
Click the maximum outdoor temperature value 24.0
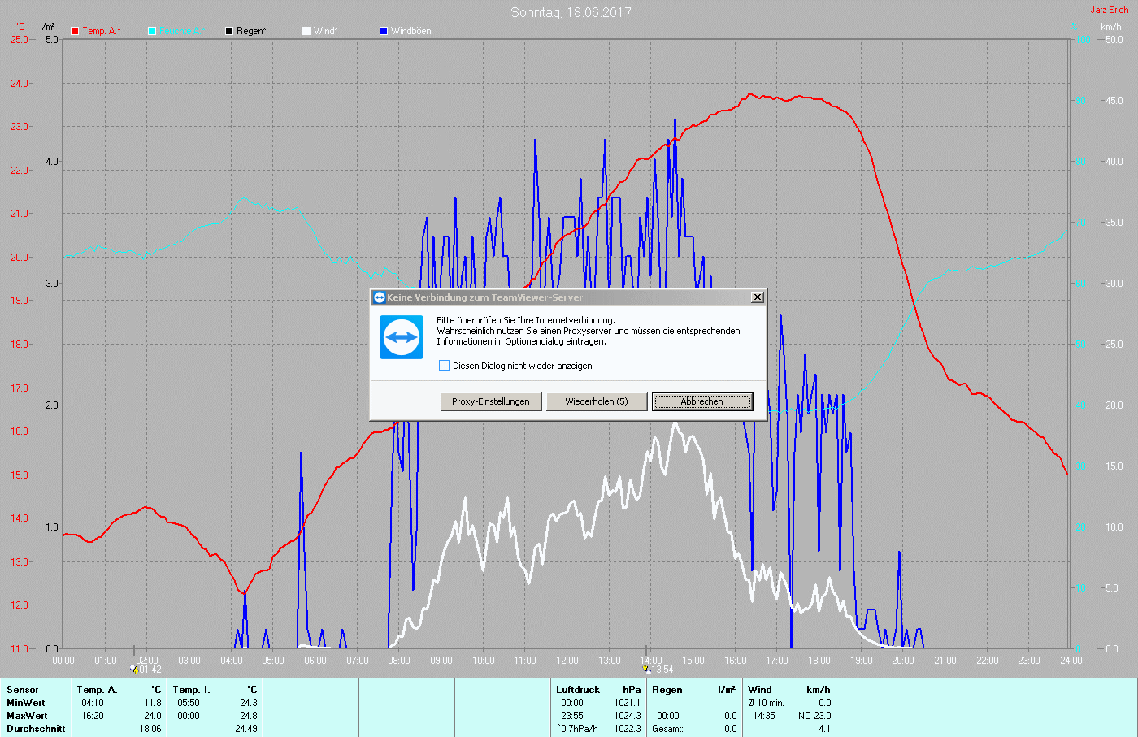[153, 716]
